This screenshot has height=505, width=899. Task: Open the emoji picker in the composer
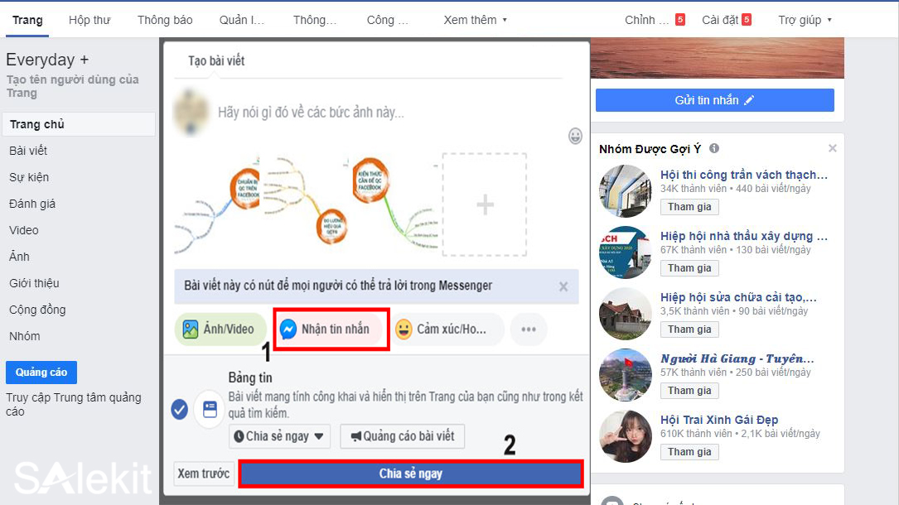(575, 137)
